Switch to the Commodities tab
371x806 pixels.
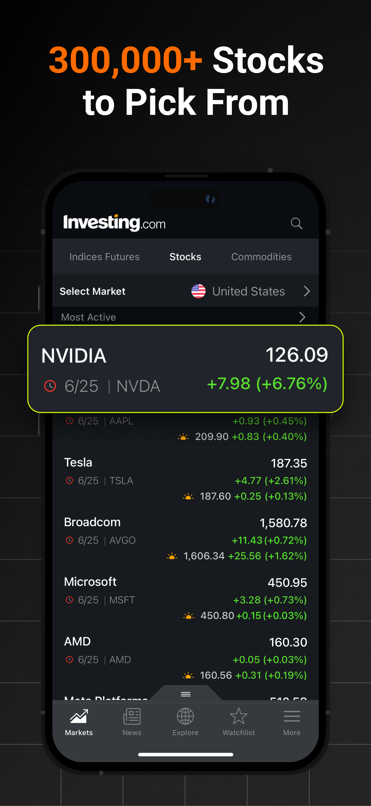pos(261,257)
